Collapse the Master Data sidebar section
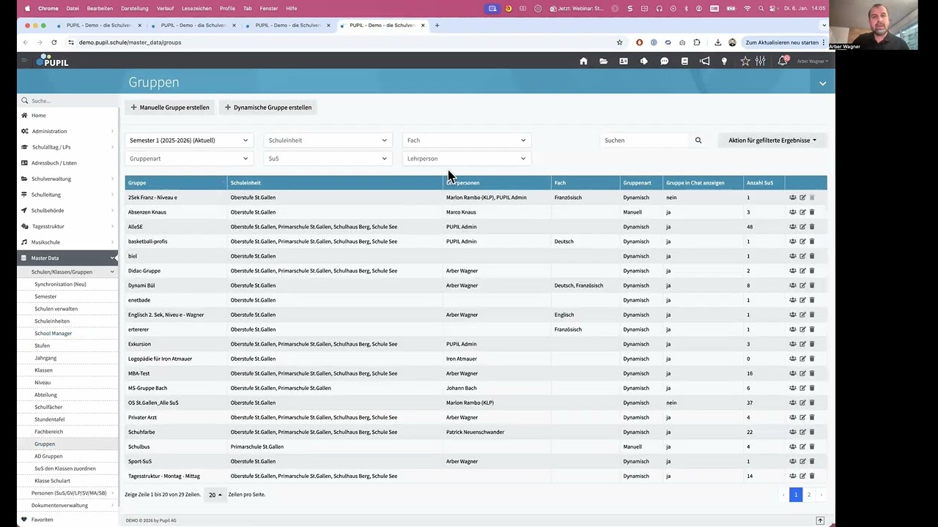This screenshot has width=938, height=527. (67, 258)
